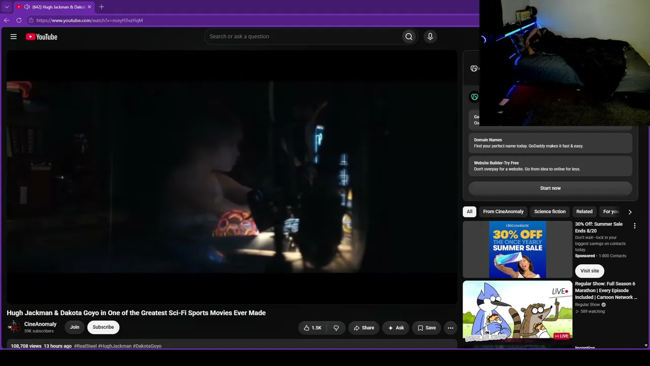
Task: Start voice search with the microphone
Action: coord(430,37)
